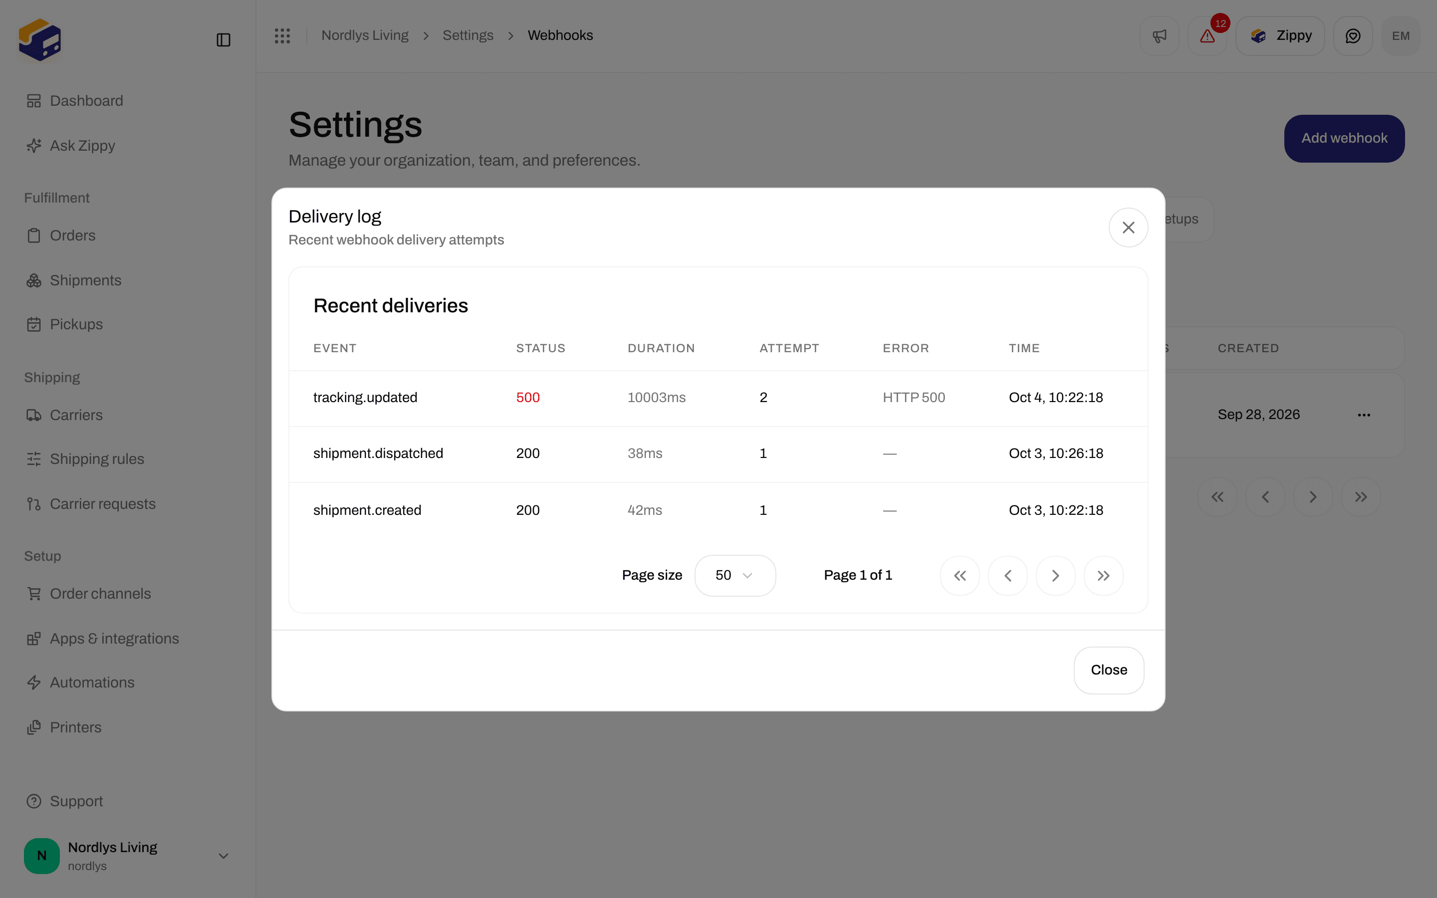The image size is (1437, 898).
Task: Click background webhooks table last page button
Action: click(1361, 497)
